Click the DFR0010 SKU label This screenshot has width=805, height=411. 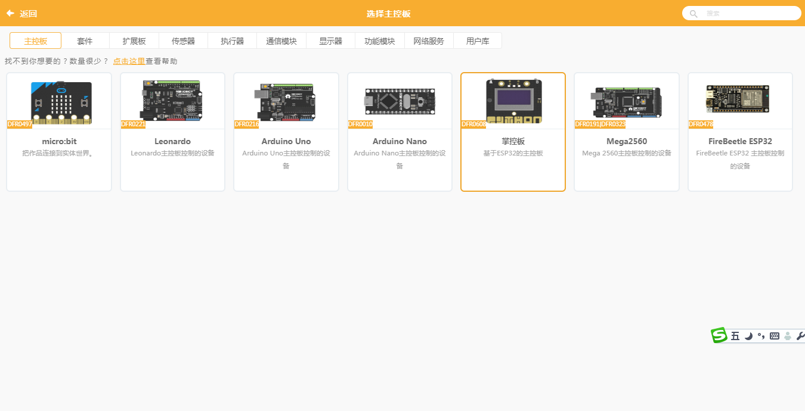tap(361, 124)
